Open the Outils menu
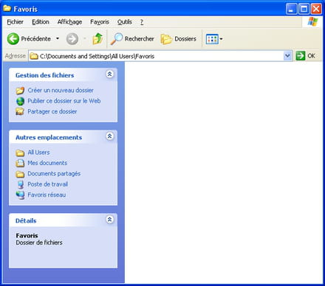This screenshot has height=286, width=325. (x=125, y=22)
